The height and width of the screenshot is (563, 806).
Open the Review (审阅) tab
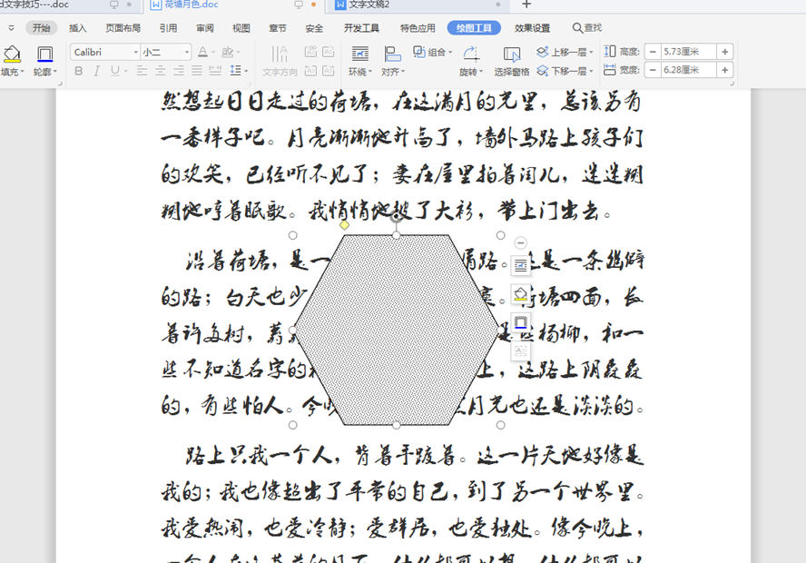(x=204, y=28)
